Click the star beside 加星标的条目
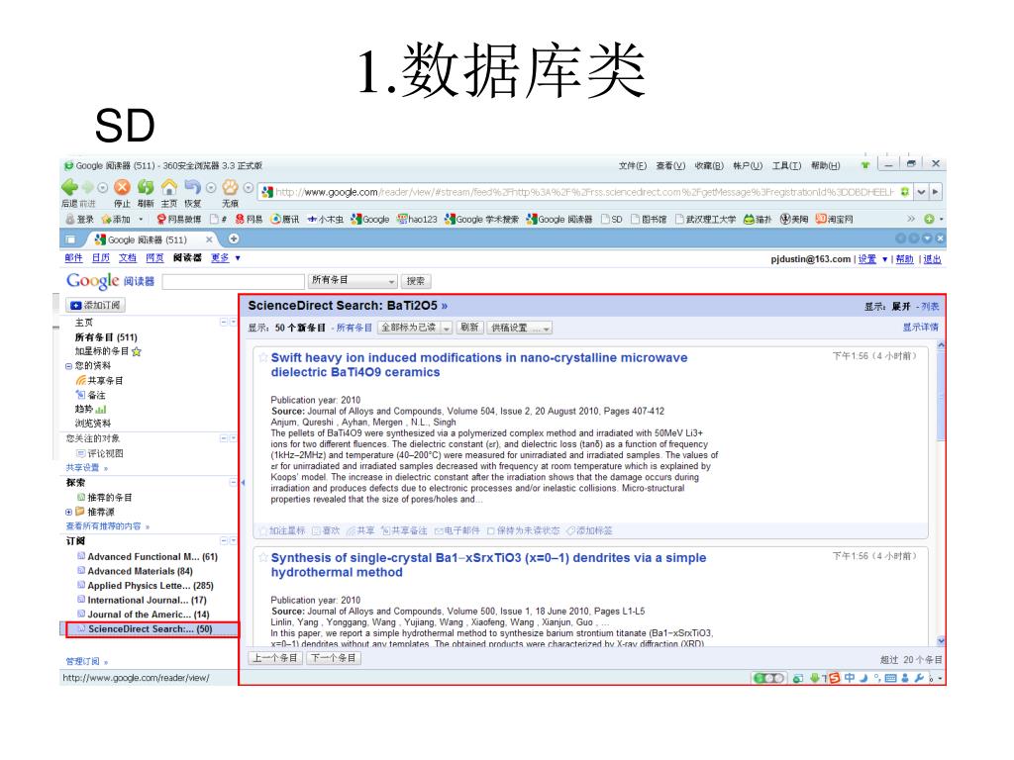1014x760 pixels. pos(137,352)
